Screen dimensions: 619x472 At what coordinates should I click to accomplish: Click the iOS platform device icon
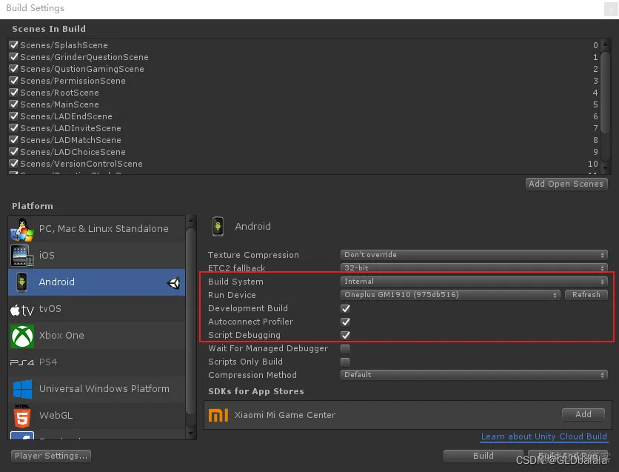pyautogui.click(x=22, y=256)
